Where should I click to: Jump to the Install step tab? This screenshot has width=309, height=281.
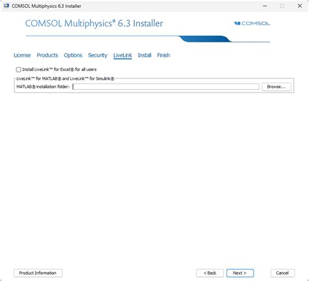click(145, 55)
